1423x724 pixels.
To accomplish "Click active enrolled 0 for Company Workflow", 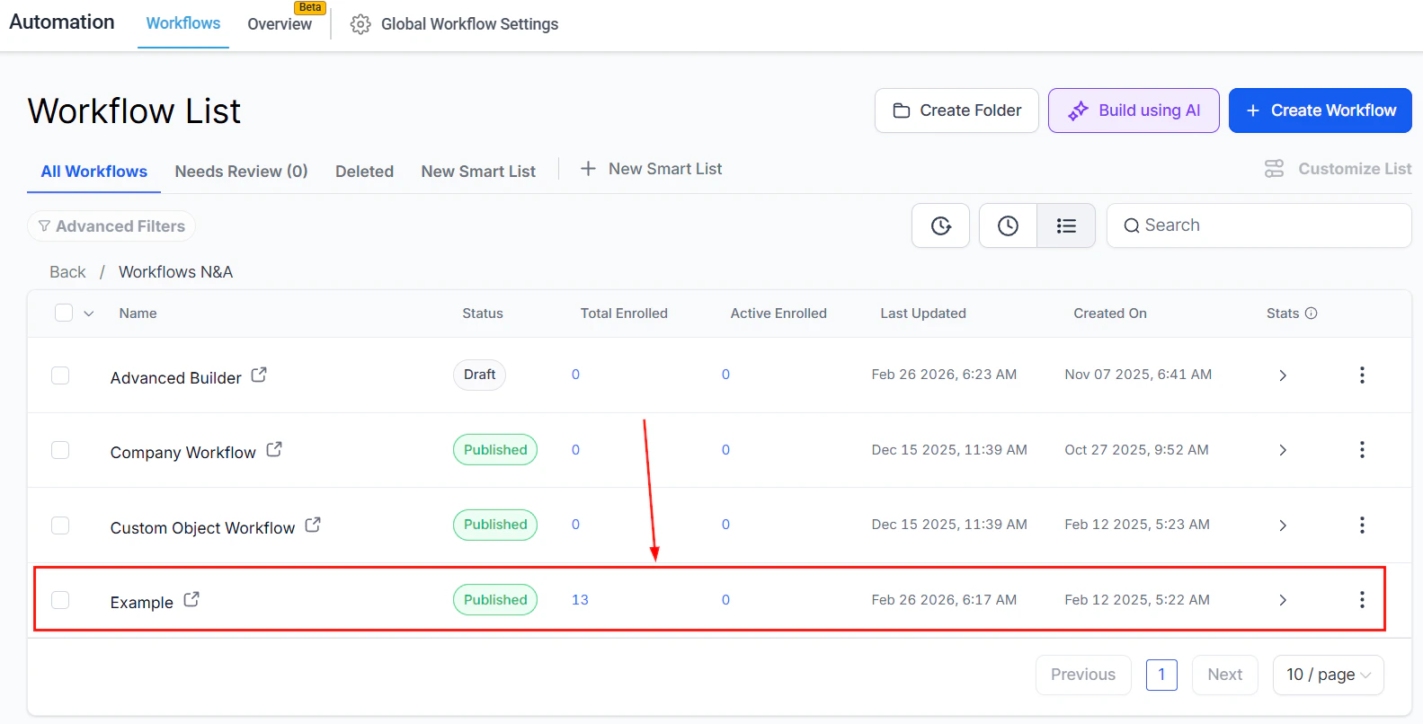I will point(725,450).
